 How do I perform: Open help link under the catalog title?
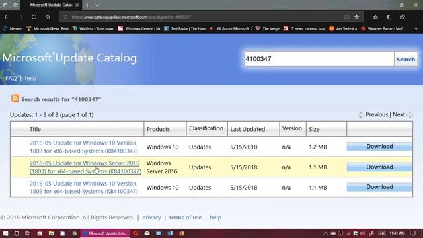30,78
